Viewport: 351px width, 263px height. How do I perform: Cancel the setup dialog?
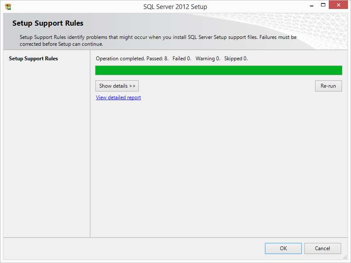click(x=323, y=248)
